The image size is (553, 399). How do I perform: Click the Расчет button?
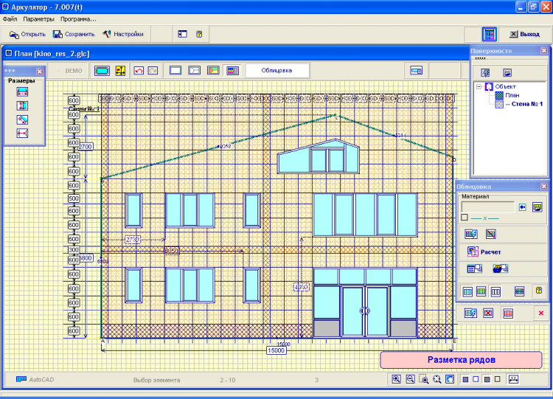coord(484,252)
